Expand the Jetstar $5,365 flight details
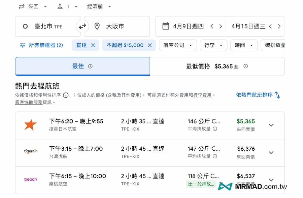The height and width of the screenshot is (198, 303). pos(271,125)
